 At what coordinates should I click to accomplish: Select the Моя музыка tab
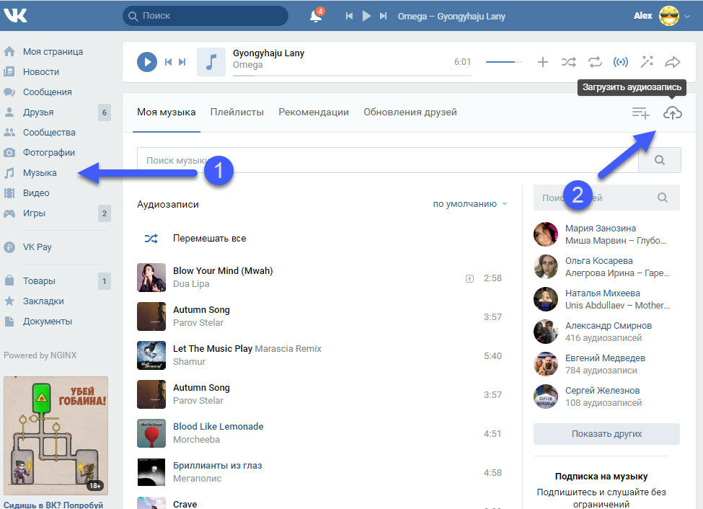pos(167,112)
